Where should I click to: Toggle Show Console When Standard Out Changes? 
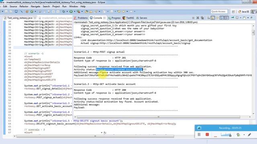(x=222, y=18)
